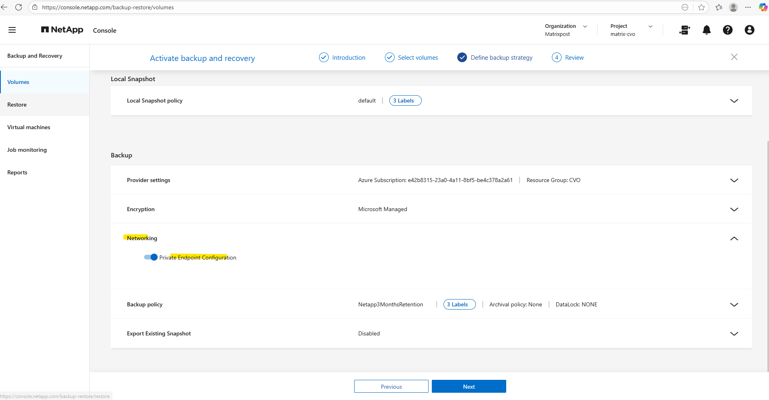Viewport: 769px width, 400px height.
Task: Click the browser address bar
Action: click(x=323, y=7)
